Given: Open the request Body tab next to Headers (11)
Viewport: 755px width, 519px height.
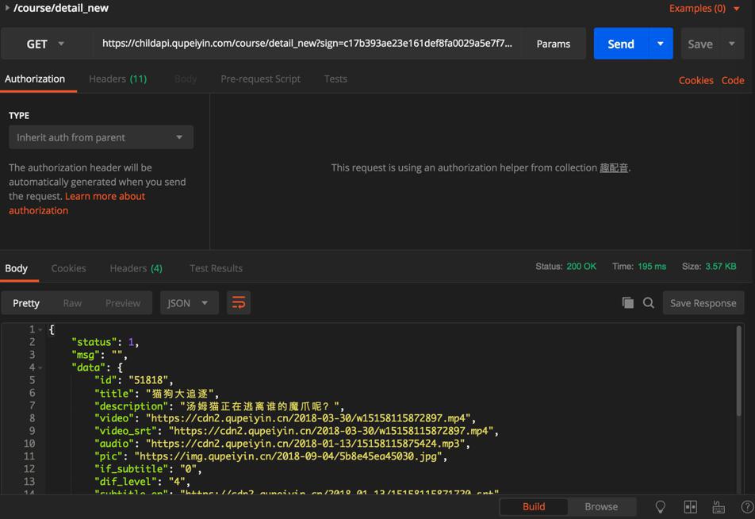Looking at the screenshot, I should point(186,79).
